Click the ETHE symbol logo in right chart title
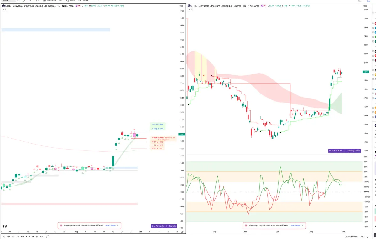The image size is (376, 239). pyautogui.click(x=189, y=6)
